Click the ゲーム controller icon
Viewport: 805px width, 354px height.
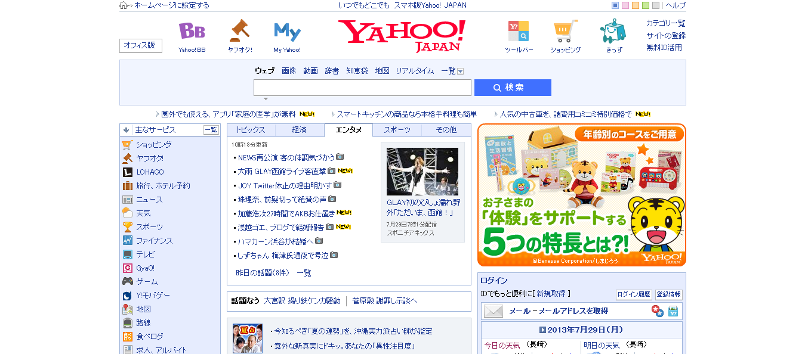[x=127, y=282]
